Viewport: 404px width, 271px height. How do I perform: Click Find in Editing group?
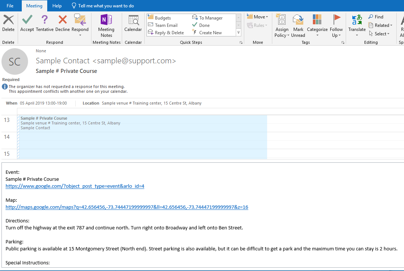coord(376,17)
